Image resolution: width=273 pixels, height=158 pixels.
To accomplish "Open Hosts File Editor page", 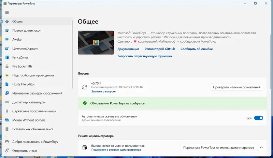I will (37, 84).
